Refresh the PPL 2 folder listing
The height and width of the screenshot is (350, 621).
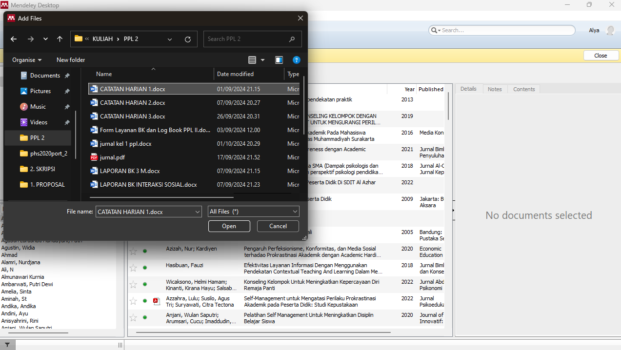click(x=188, y=39)
